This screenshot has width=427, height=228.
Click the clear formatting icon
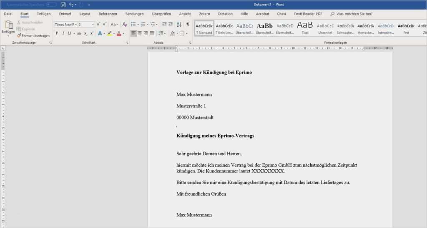coord(124,25)
